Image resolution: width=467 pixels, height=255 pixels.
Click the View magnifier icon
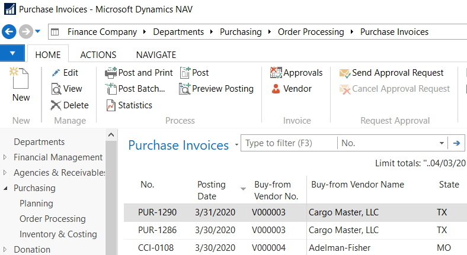[56, 89]
